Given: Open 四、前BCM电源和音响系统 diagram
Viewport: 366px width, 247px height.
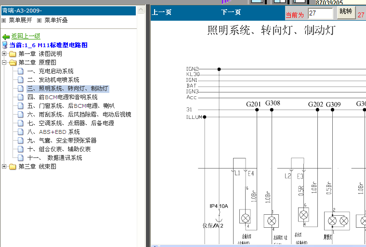Looking at the screenshot, I should (x=62, y=97).
